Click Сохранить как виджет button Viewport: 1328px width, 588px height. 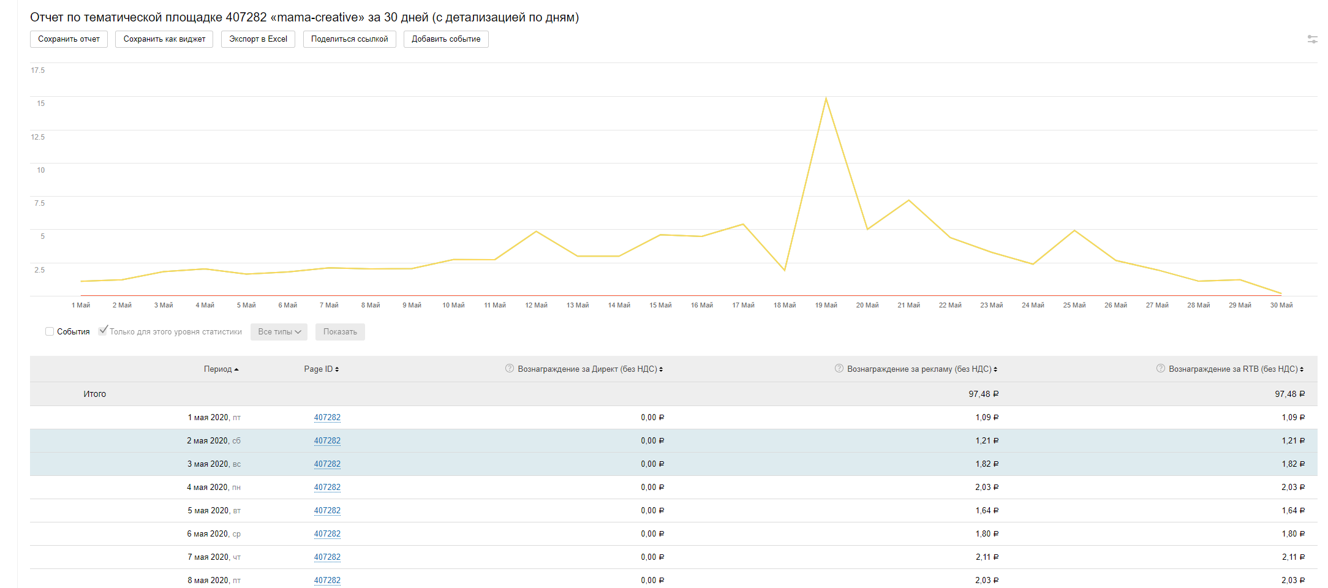[164, 39]
